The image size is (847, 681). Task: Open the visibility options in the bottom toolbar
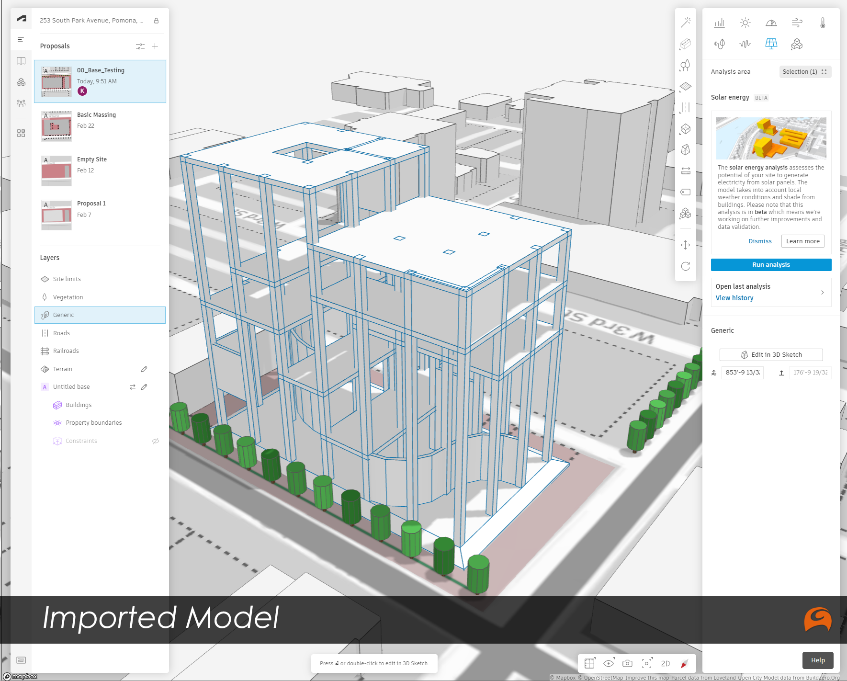pyautogui.click(x=609, y=663)
